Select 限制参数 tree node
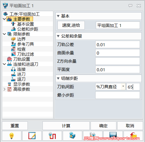The image size is (145, 142). pyautogui.click(x=22, y=34)
